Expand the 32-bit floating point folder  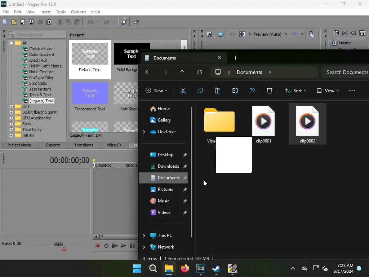click(11, 112)
